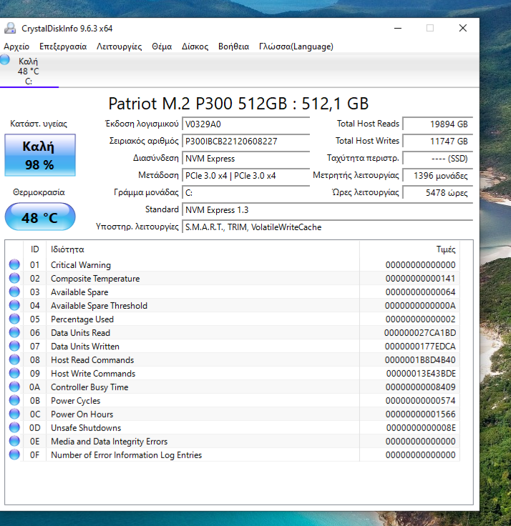The height and width of the screenshot is (526, 511).
Task: Click status orb for Data Units Written
Action: 14,346
